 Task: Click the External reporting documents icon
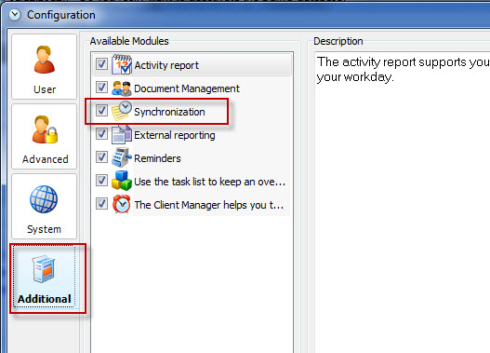[122, 134]
